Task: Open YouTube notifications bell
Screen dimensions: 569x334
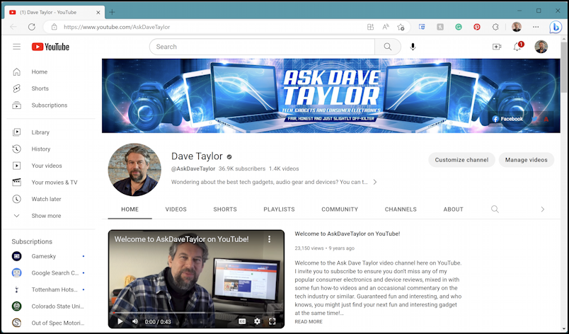Action: [518, 47]
